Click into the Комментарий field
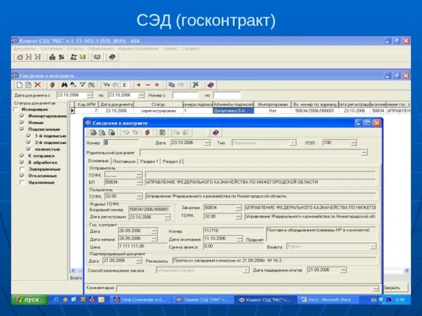The image size is (422, 316). [x=245, y=288]
